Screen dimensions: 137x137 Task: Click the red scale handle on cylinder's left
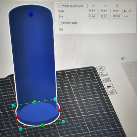(17, 117)
